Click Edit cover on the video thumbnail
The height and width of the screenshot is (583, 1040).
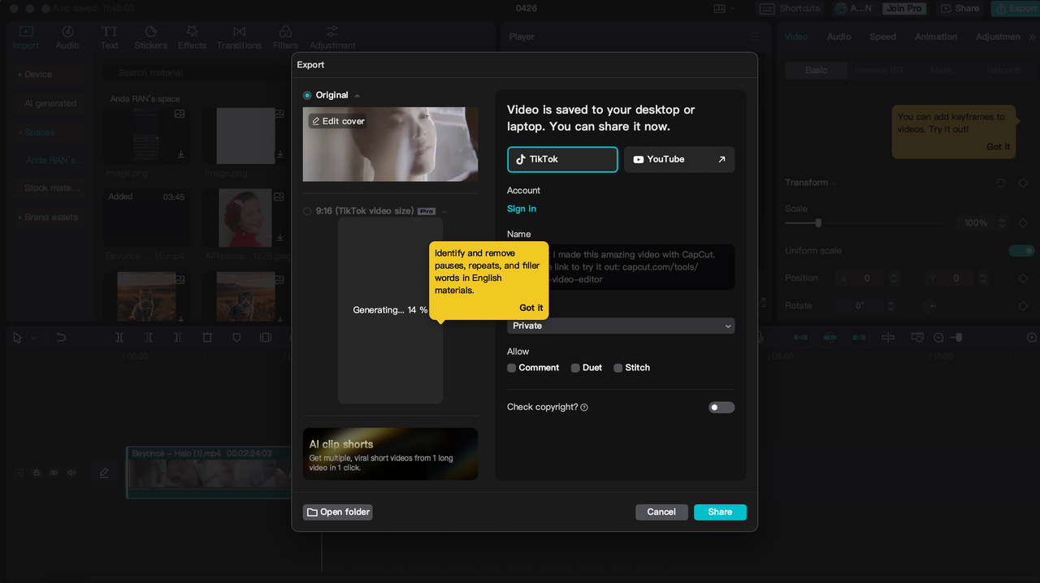(x=338, y=121)
